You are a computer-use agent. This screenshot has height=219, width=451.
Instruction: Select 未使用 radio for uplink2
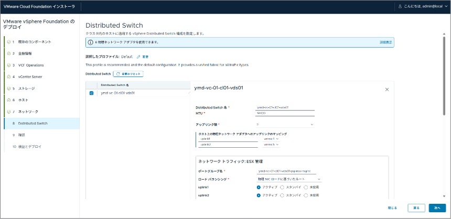tap(306, 195)
